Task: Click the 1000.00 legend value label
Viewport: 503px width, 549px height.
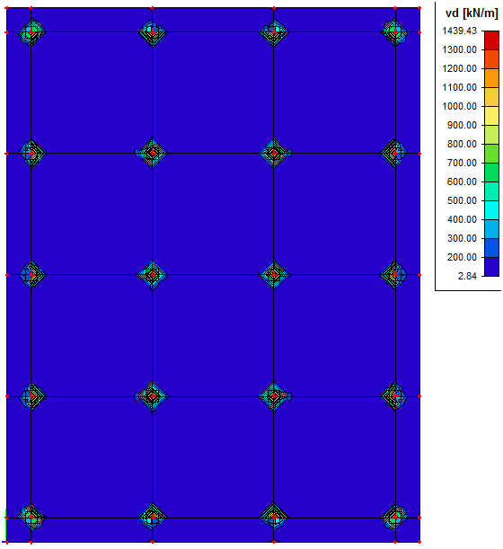Action: point(459,106)
